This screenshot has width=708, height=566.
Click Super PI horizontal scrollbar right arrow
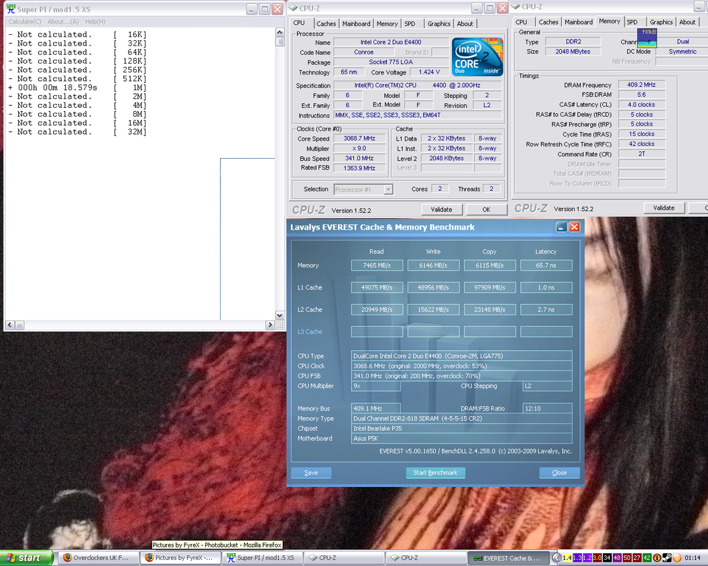tap(270, 325)
